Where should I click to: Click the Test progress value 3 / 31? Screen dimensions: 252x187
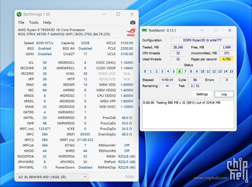tap(195, 86)
